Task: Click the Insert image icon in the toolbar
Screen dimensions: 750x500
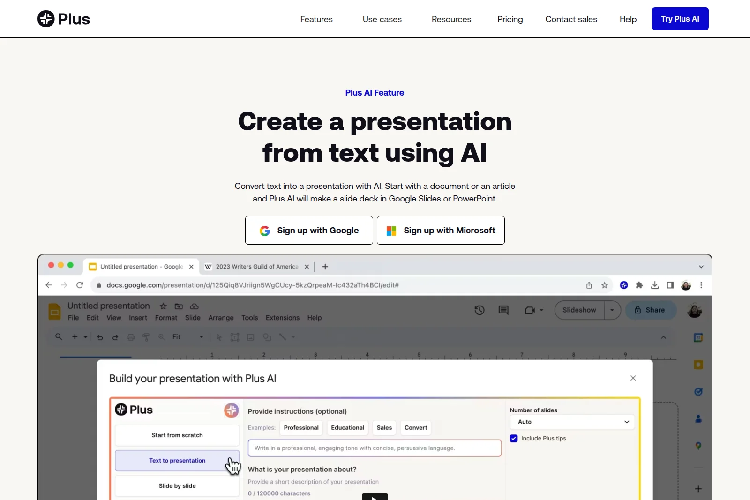Action: (x=251, y=337)
